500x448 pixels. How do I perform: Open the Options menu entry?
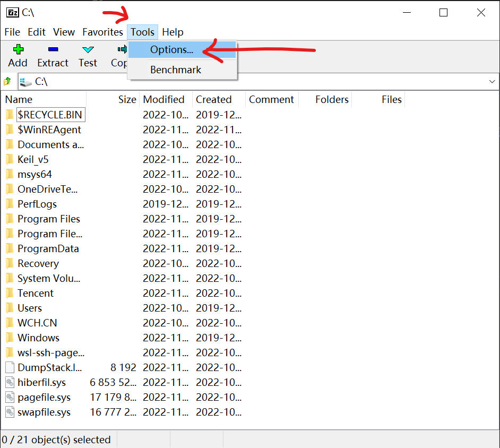[171, 50]
